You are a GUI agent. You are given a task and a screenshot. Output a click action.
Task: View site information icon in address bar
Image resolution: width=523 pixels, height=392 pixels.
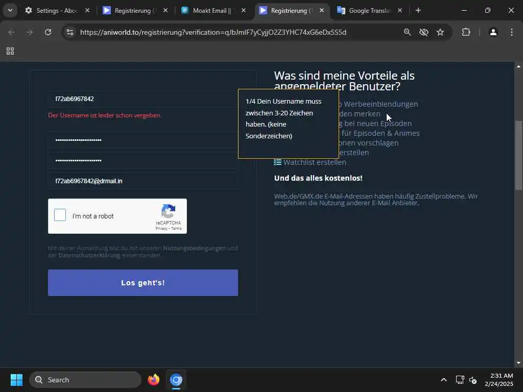[x=69, y=32]
